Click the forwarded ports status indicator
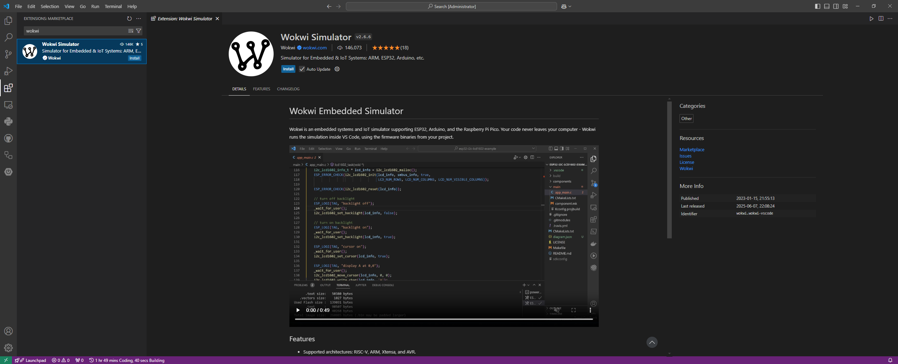 click(79, 360)
